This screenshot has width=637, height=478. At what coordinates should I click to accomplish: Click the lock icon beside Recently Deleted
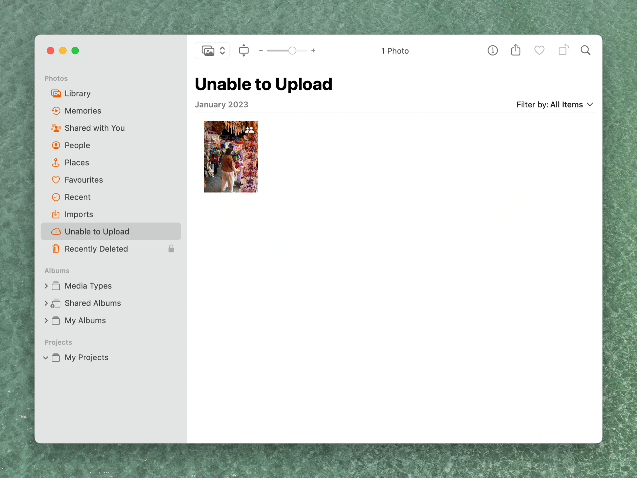pos(171,249)
